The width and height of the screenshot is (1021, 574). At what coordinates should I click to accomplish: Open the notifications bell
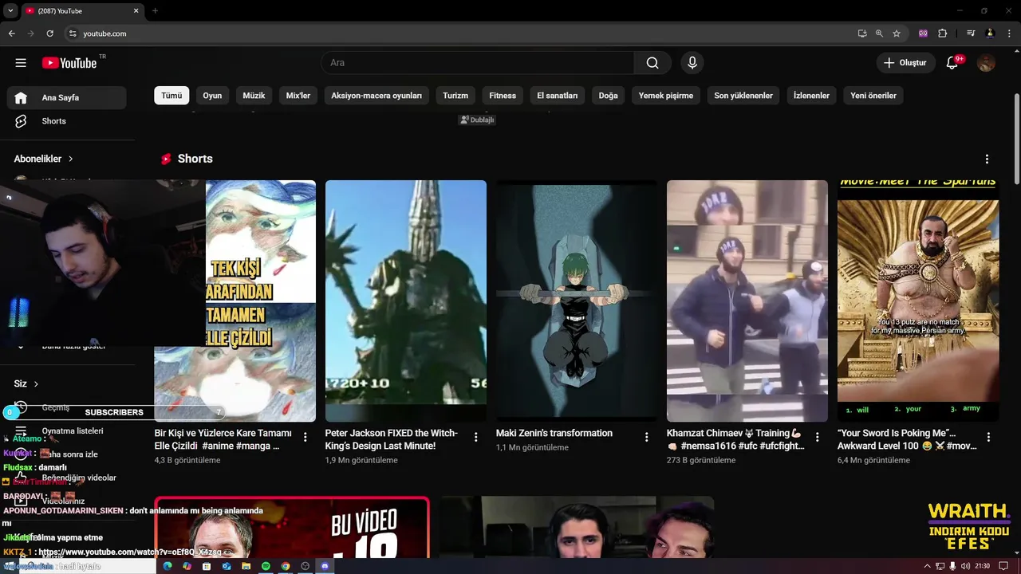click(952, 63)
